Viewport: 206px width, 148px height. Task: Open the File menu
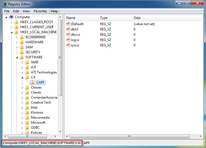tap(7, 11)
